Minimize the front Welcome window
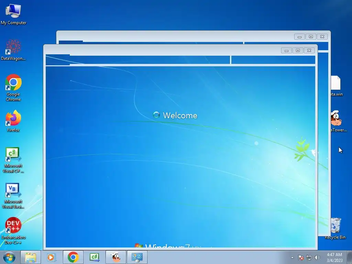The image size is (352, 264). pos(286,51)
